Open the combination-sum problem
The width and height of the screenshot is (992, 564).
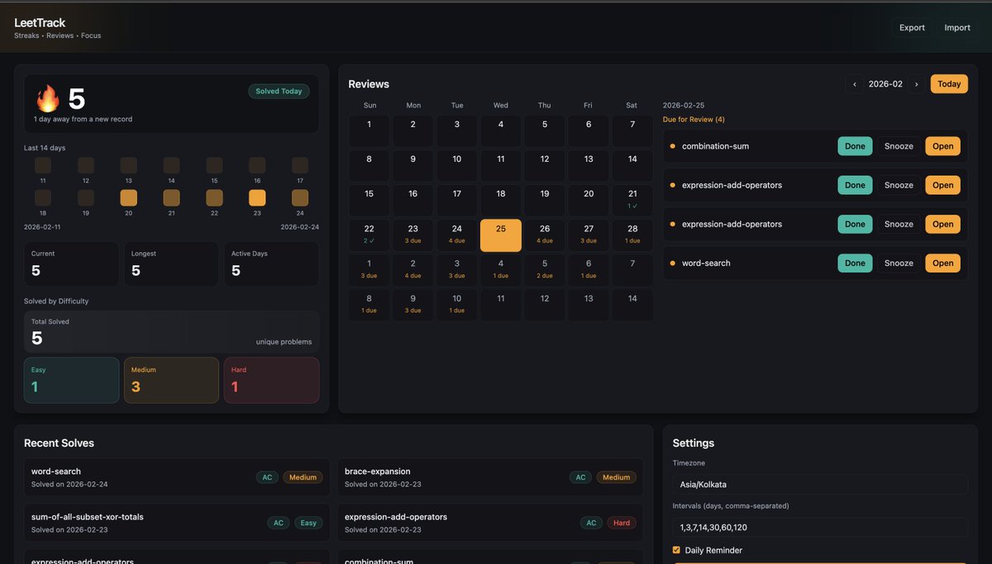pyautogui.click(x=942, y=146)
